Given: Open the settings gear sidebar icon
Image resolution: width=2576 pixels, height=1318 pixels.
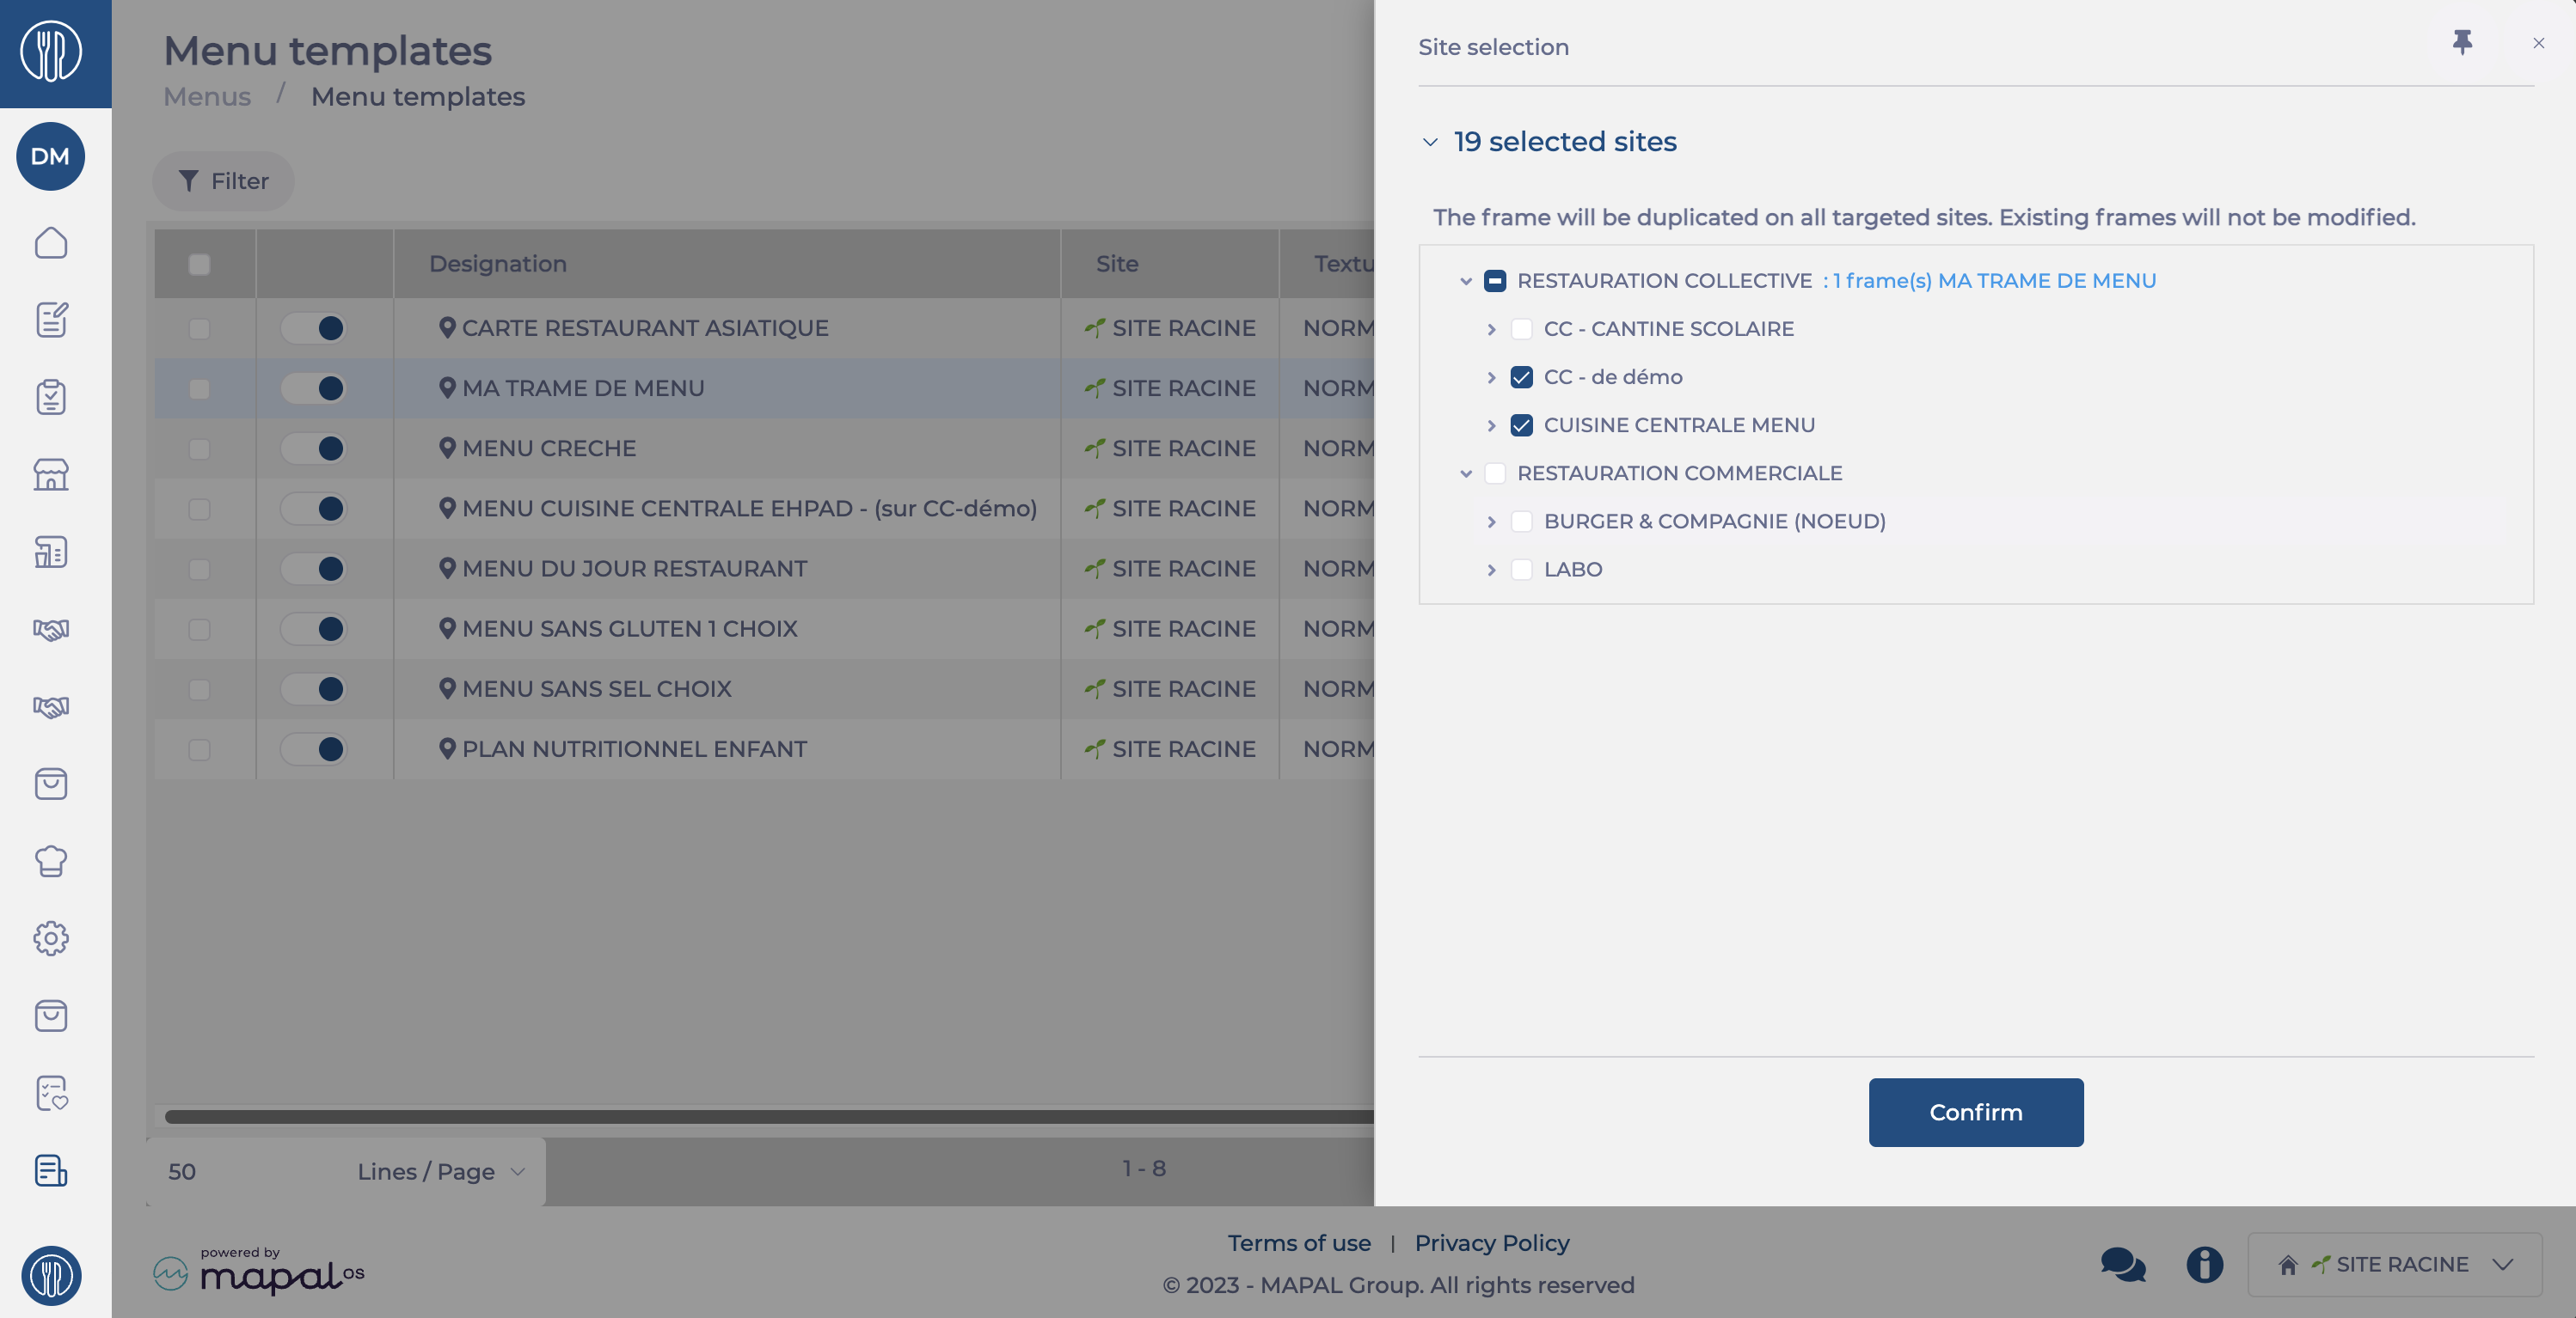Looking at the screenshot, I should click(x=51, y=938).
